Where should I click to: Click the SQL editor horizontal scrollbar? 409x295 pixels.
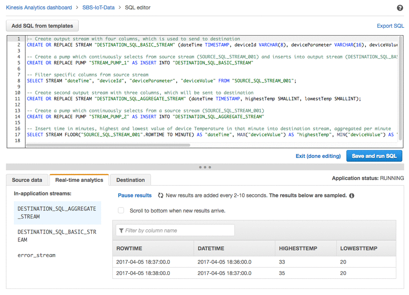point(108,145)
